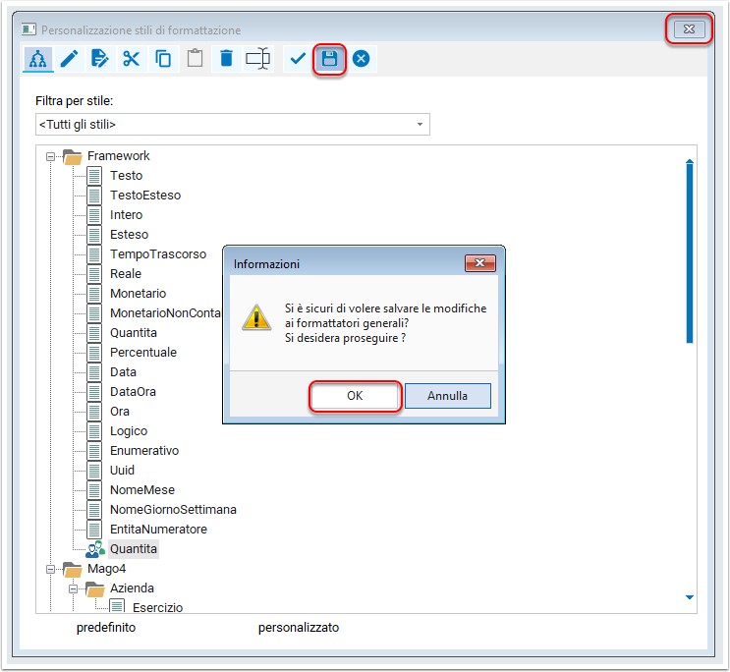The height and width of the screenshot is (672, 730).
Task: Click the blue circle X cancel icon
Action: point(361,59)
